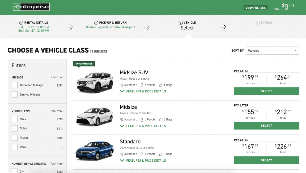
Task: Expand Standard Jetta features & price details
Action: (143, 160)
